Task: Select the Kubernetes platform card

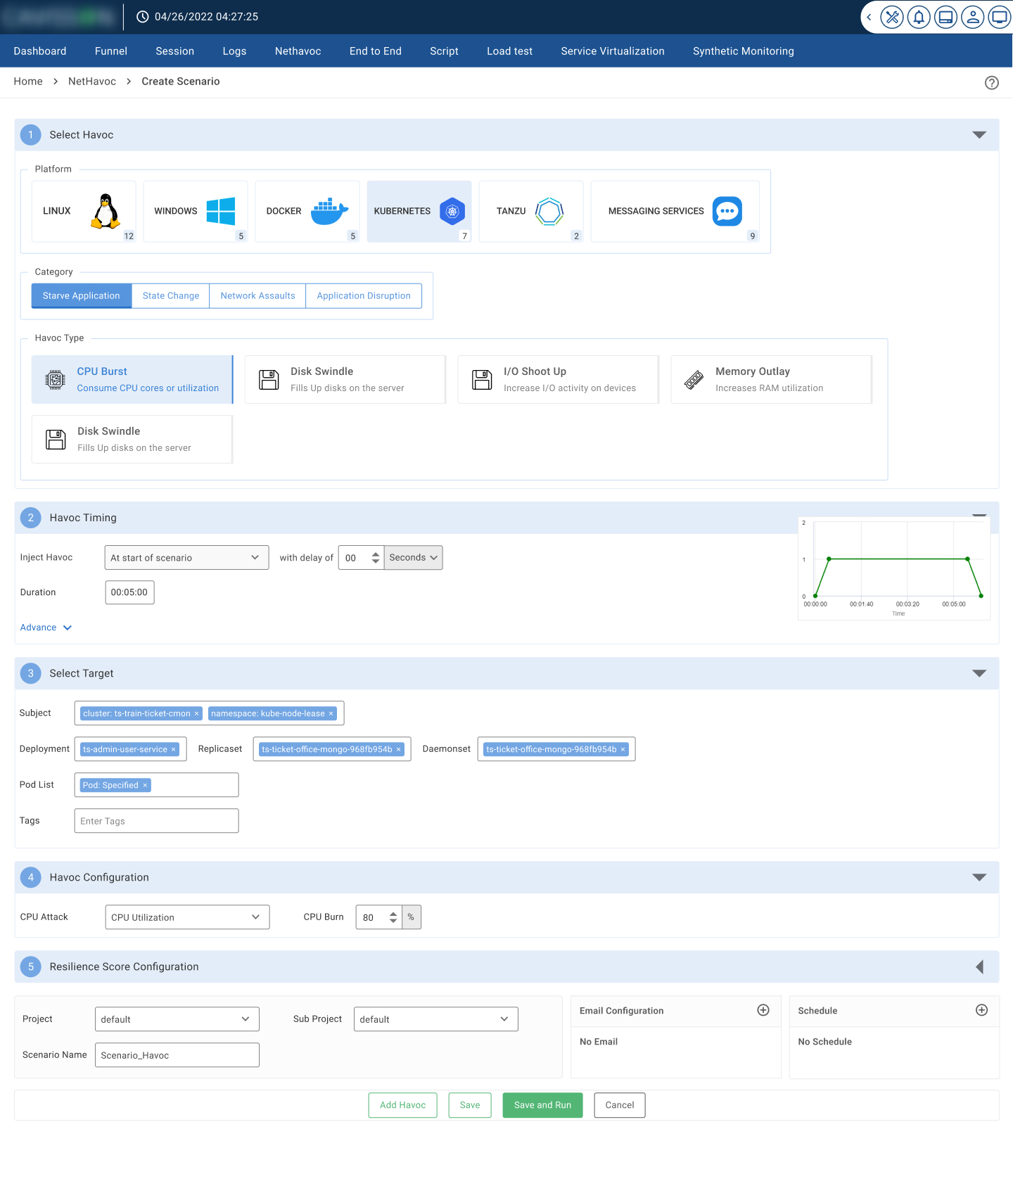Action: pyautogui.click(x=419, y=211)
